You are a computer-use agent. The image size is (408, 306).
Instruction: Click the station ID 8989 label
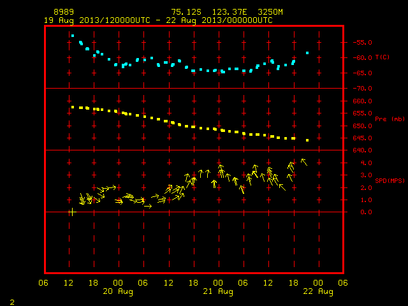point(64,12)
